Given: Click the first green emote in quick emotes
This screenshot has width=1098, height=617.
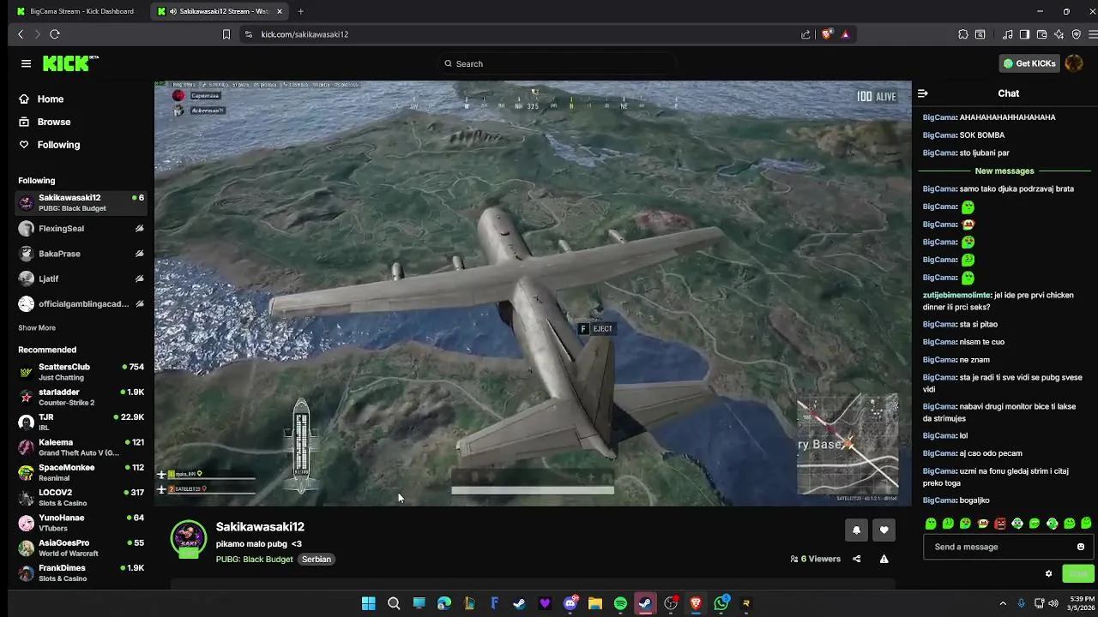Looking at the screenshot, I should coord(931,524).
